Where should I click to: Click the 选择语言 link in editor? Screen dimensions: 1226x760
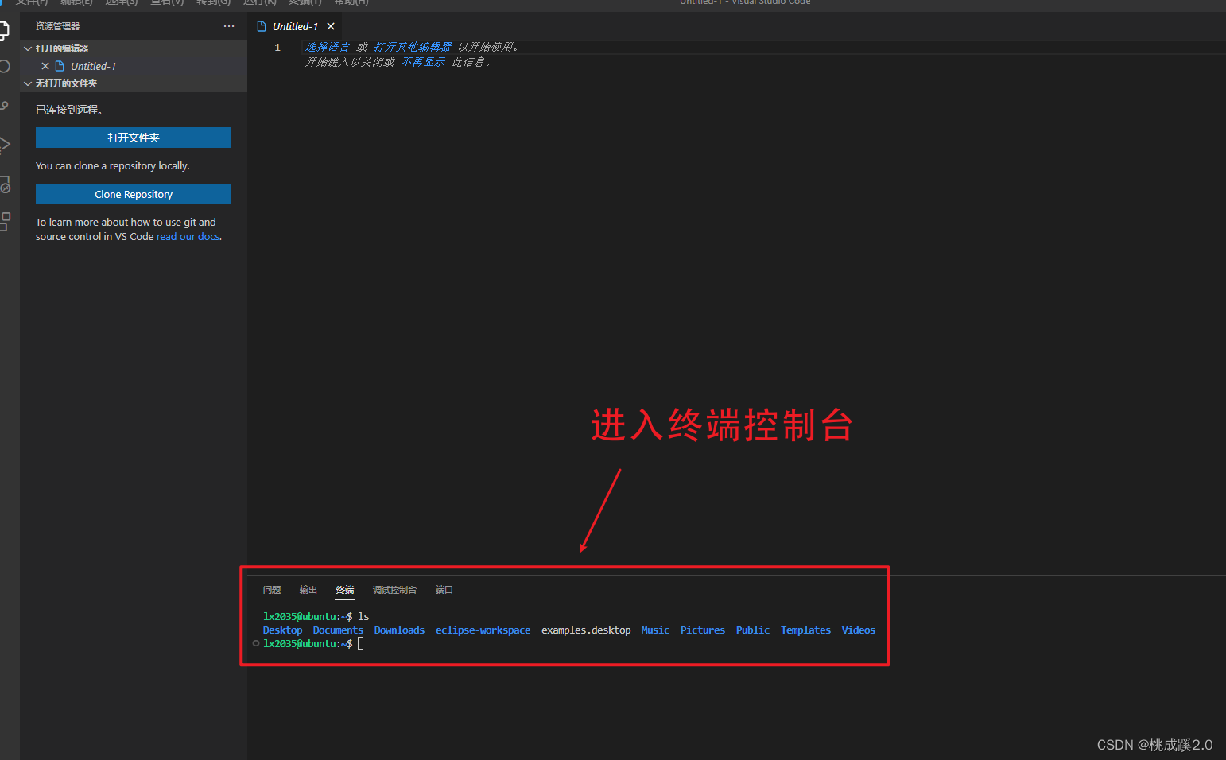[328, 47]
